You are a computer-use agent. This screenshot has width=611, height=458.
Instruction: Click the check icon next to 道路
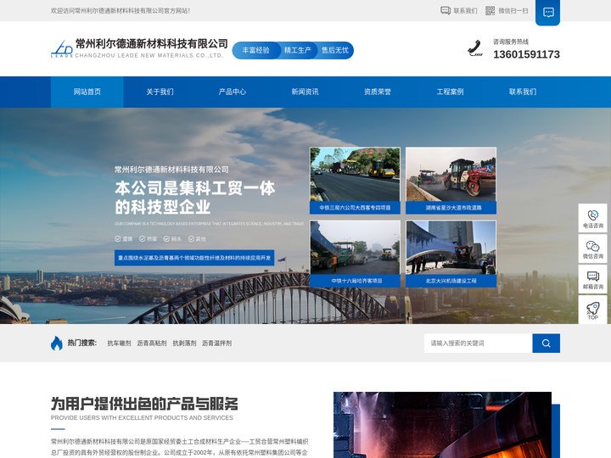pyautogui.click(x=118, y=238)
